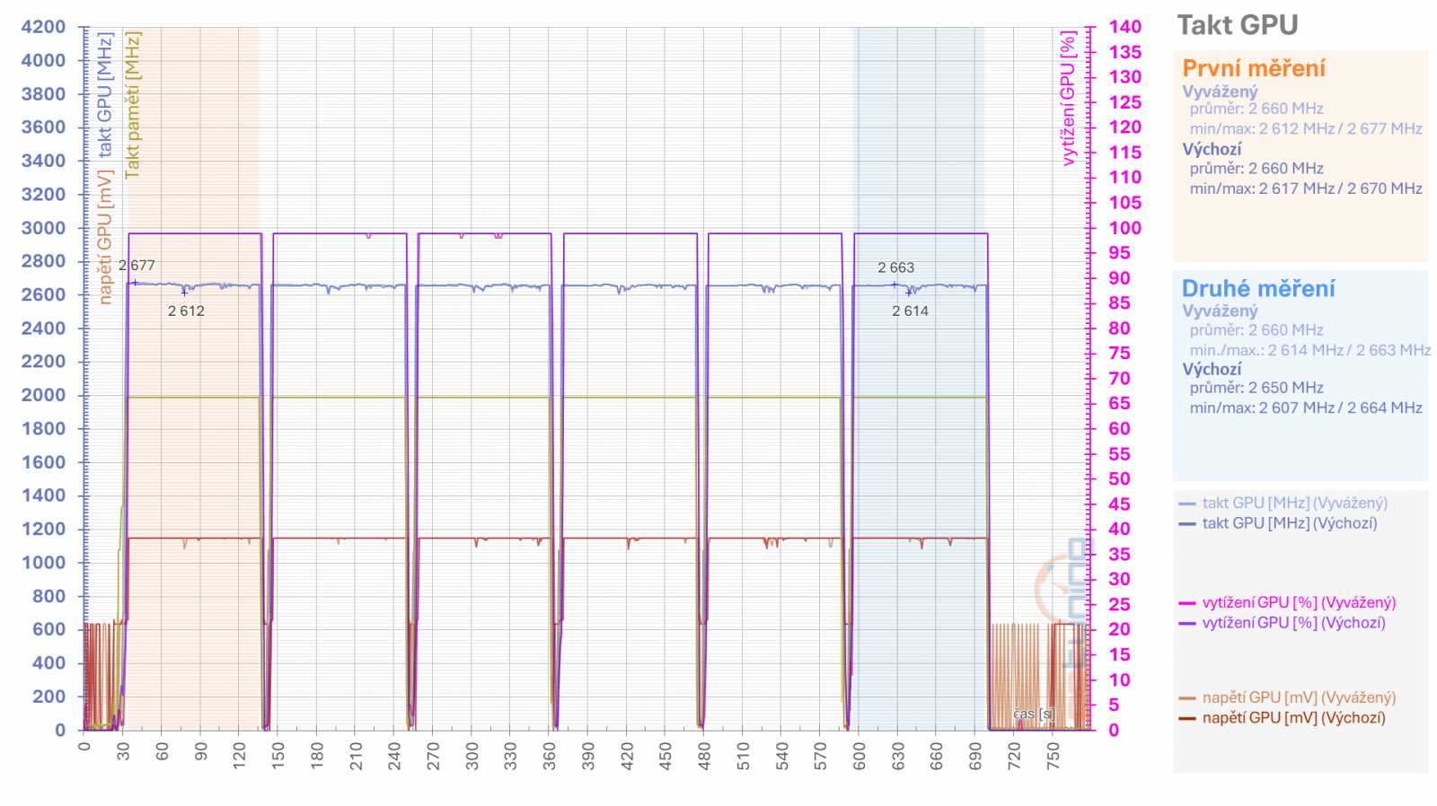Click '240' on the time axis
The image size is (1437, 806).
point(394,755)
